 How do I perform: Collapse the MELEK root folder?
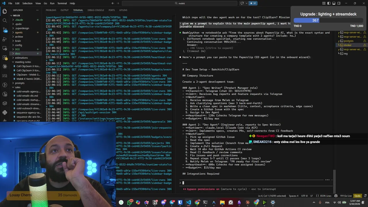pos(17,15)
